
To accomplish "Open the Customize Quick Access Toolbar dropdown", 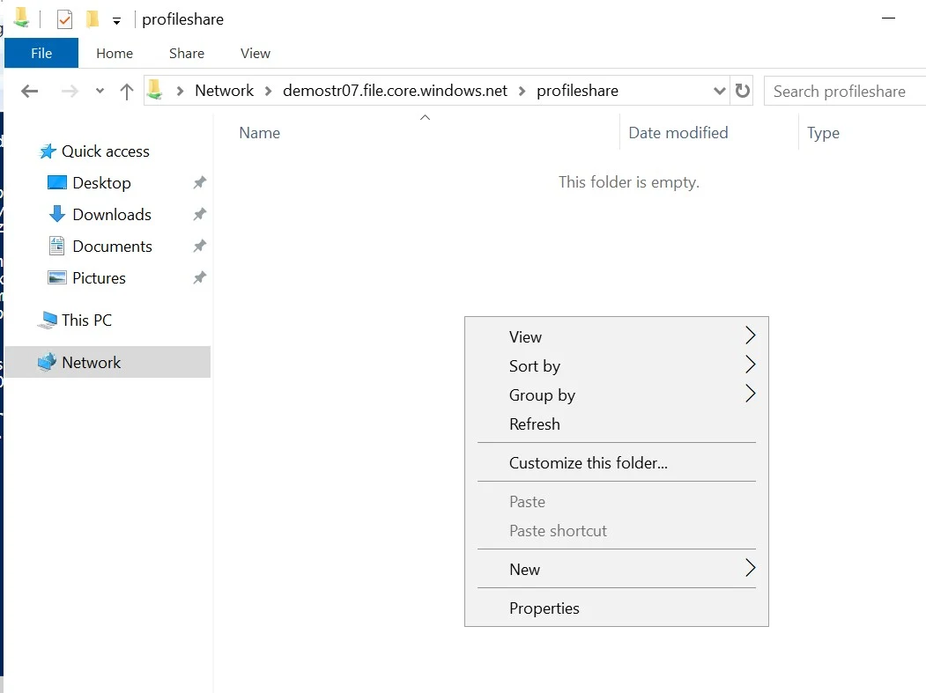I will (116, 21).
